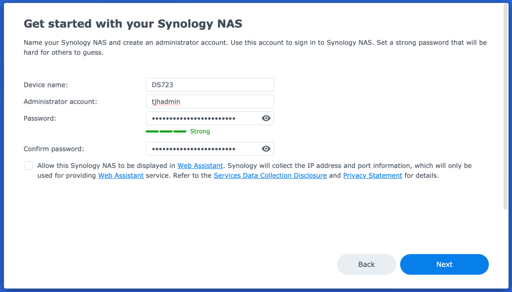Click the Device name input field
This screenshot has height=292, width=512.
210,85
